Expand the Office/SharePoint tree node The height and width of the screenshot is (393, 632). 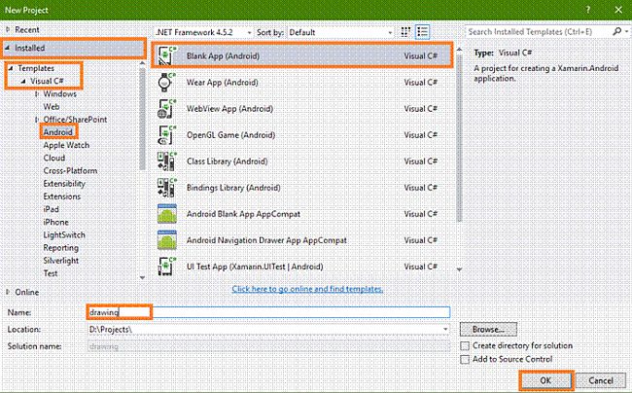click(37, 120)
